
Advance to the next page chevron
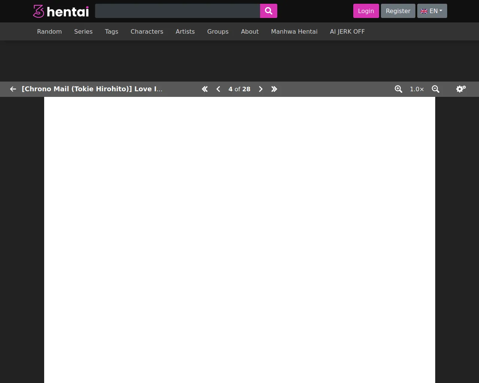pyautogui.click(x=261, y=89)
